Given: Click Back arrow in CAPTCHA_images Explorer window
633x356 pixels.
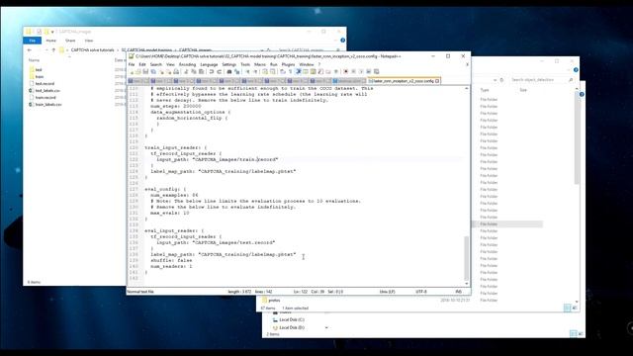Looking at the screenshot, I should point(30,50).
